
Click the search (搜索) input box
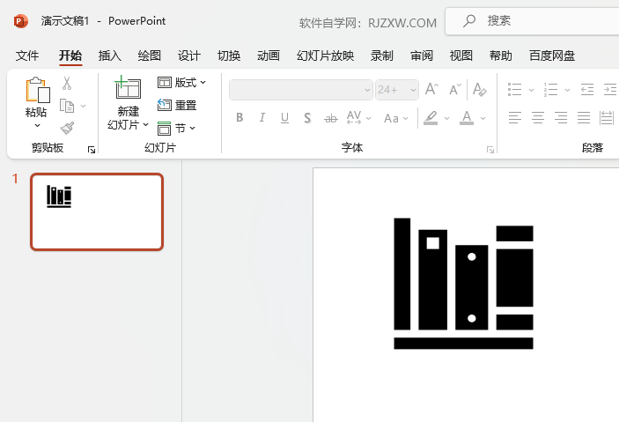(x=532, y=21)
